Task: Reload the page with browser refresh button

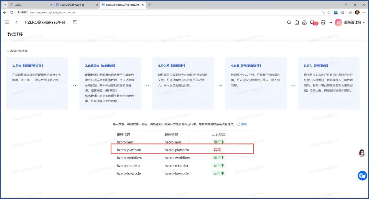Action: click(x=12, y=12)
